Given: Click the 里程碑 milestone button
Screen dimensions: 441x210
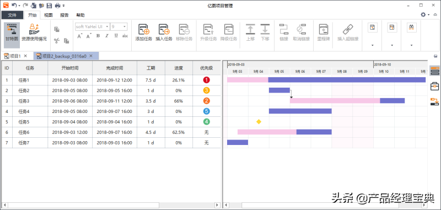Looking at the screenshot, I should coord(324,33).
